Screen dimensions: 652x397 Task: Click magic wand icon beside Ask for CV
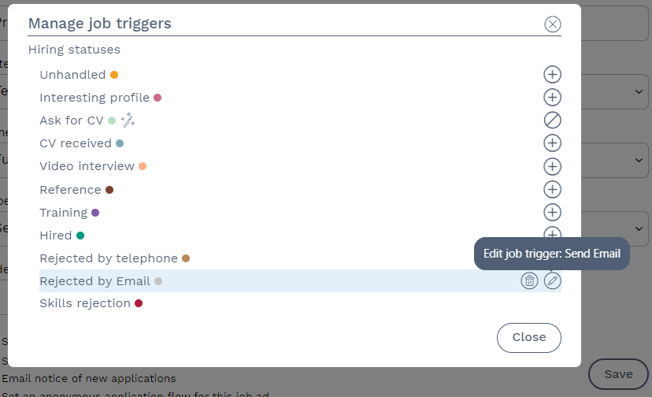(x=128, y=120)
